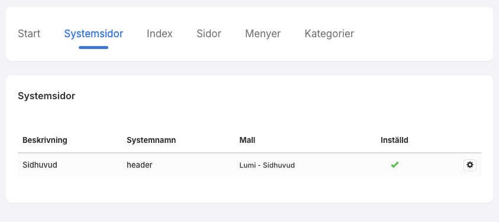Switch to the Start tab

[x=29, y=34]
